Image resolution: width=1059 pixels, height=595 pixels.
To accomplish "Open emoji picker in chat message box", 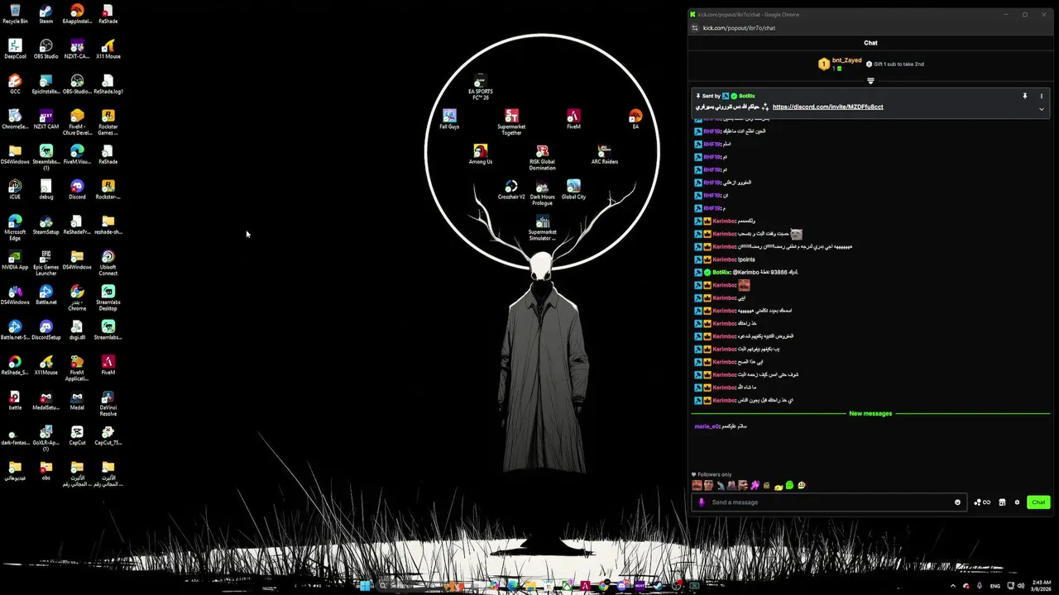I will coord(958,502).
